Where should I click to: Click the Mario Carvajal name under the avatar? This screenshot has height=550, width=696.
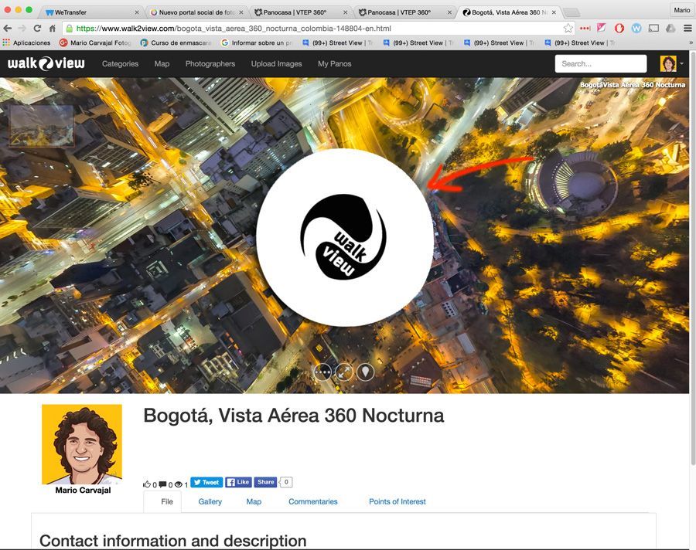pos(83,490)
